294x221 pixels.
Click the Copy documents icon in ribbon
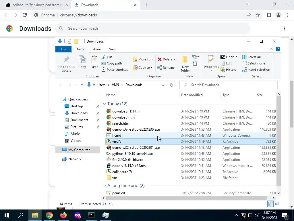(x=82, y=60)
